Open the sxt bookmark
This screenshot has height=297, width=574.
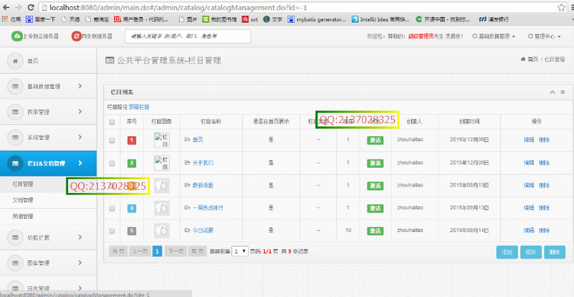(x=249, y=19)
